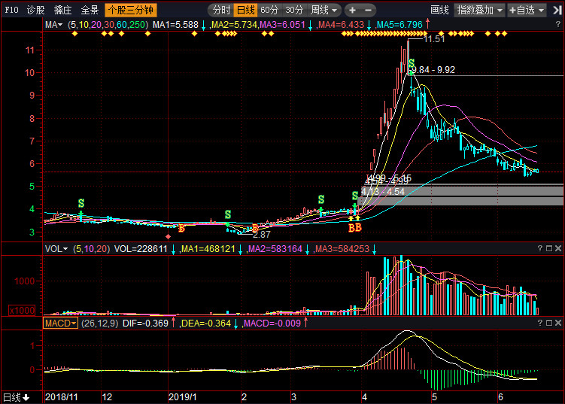Screen dimensions: 565x404
Task: Click the 画线 drawing tools button
Action: [x=439, y=11]
